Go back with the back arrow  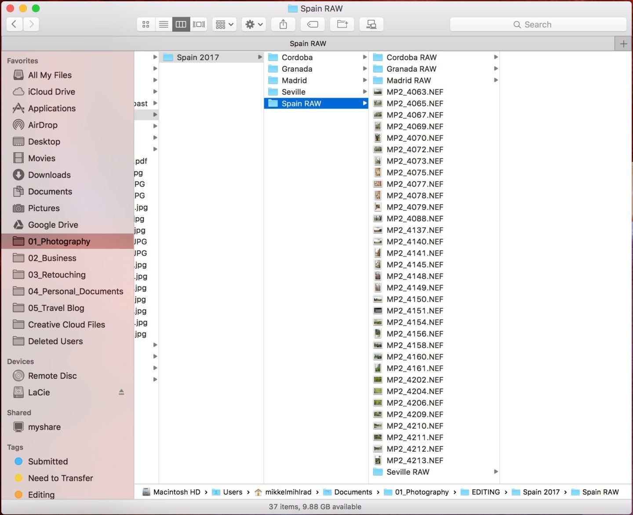pos(14,24)
